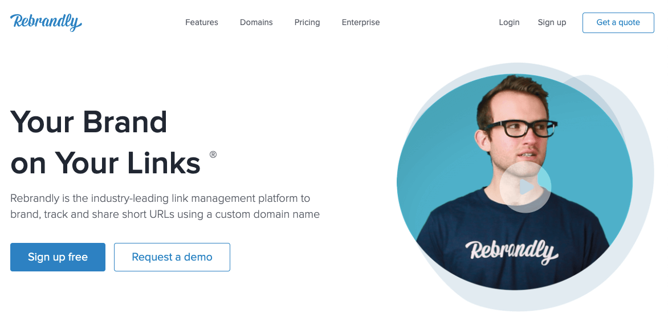
Task: Log in to Rebrandly
Action: (x=509, y=22)
